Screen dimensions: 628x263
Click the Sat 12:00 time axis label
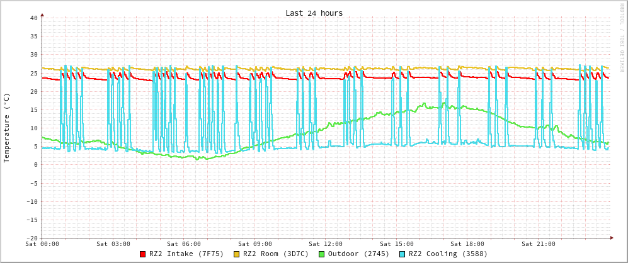326,244
